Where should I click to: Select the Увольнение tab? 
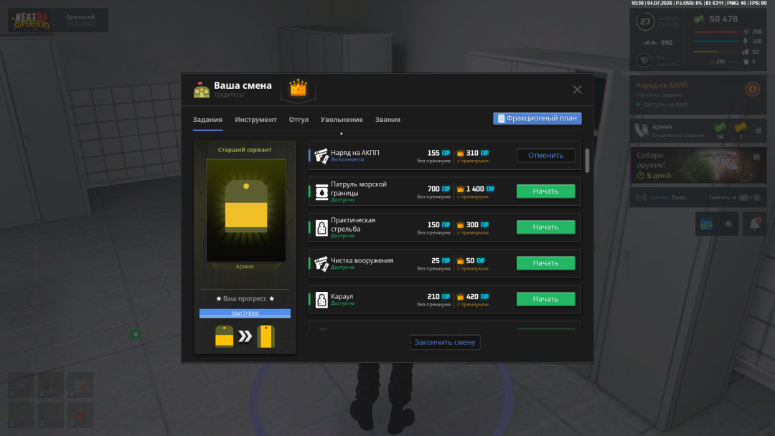click(x=342, y=120)
